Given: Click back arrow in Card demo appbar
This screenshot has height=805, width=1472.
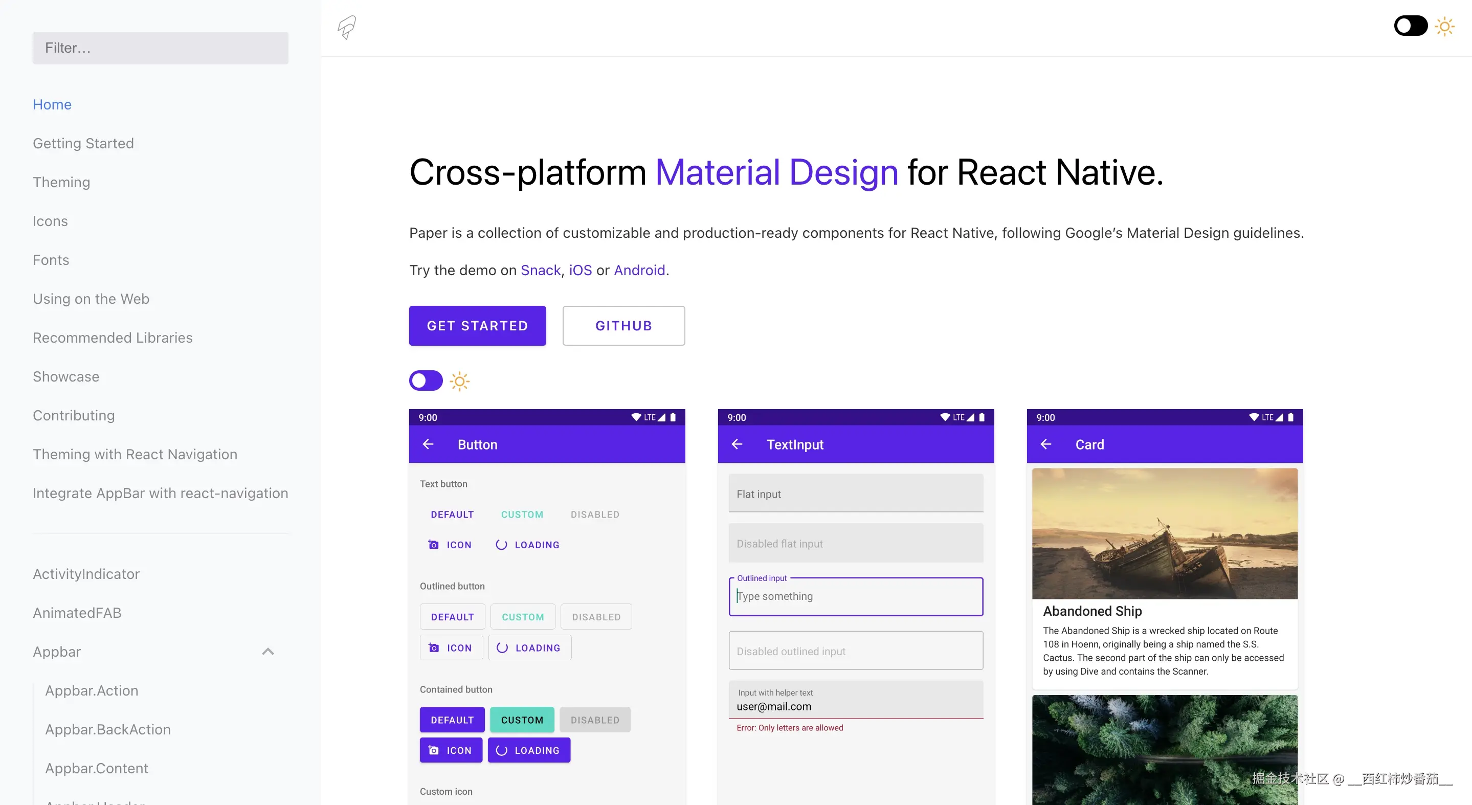Looking at the screenshot, I should pyautogui.click(x=1046, y=444).
